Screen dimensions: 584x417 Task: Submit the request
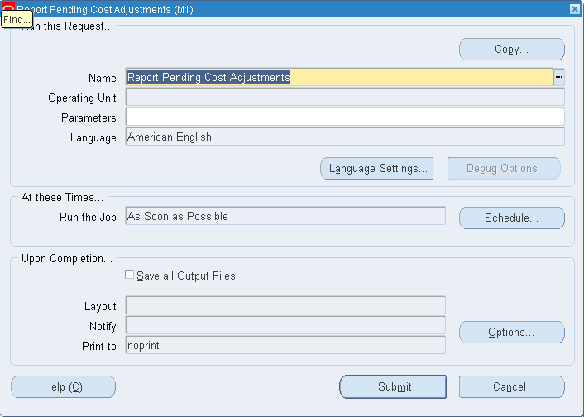(x=393, y=387)
